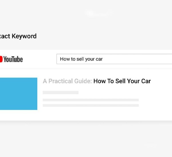Click the upper long gray description placeholder line

[x=91, y=100]
